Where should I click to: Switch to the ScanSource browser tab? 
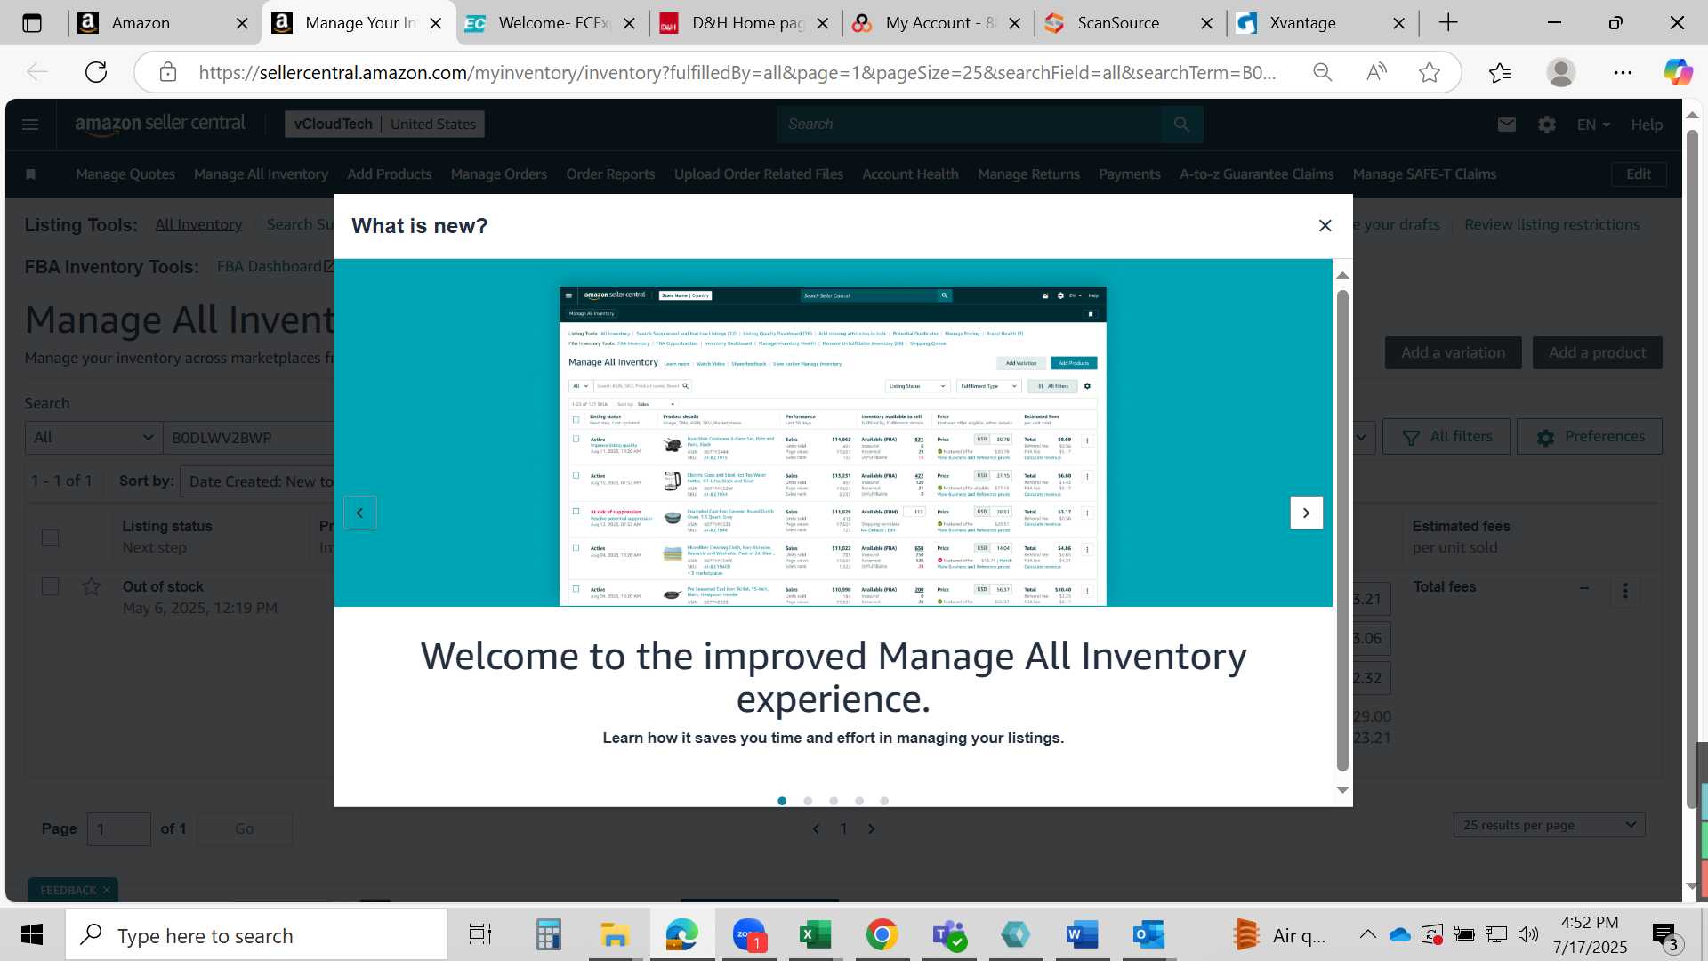pos(1118,23)
